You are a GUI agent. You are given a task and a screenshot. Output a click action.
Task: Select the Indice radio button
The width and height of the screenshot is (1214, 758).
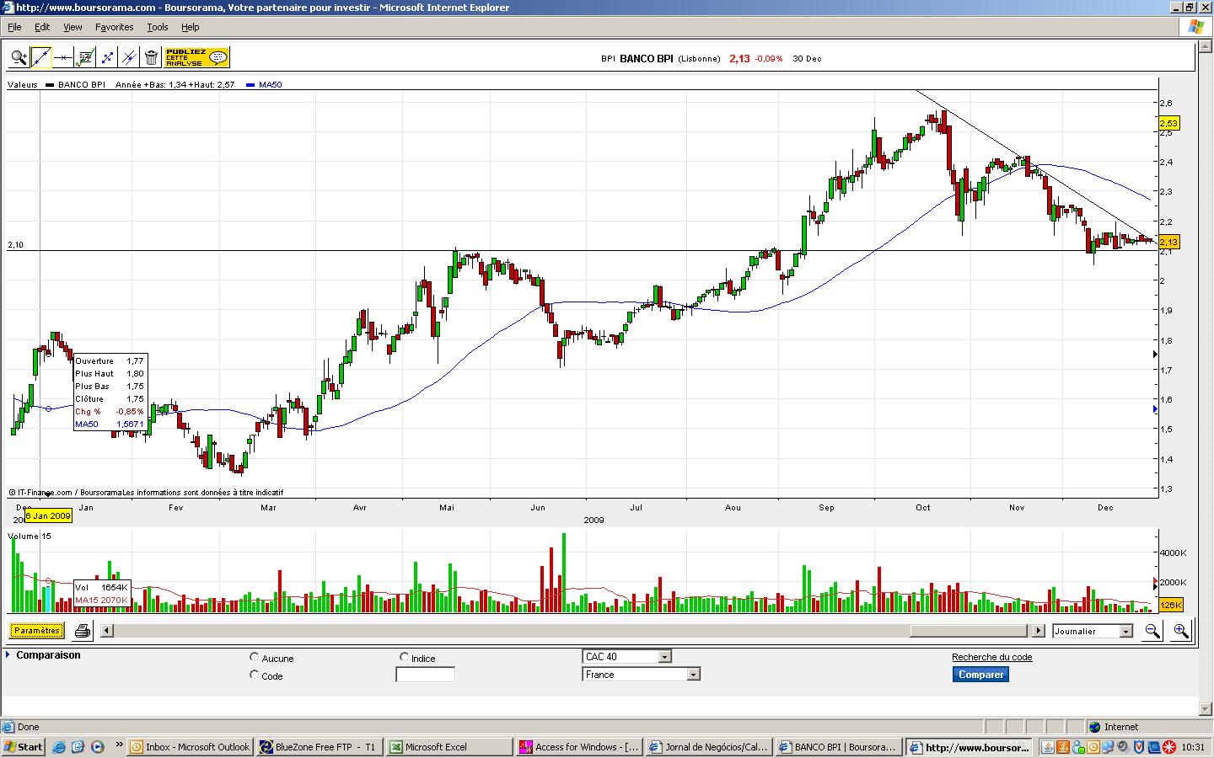tap(404, 657)
